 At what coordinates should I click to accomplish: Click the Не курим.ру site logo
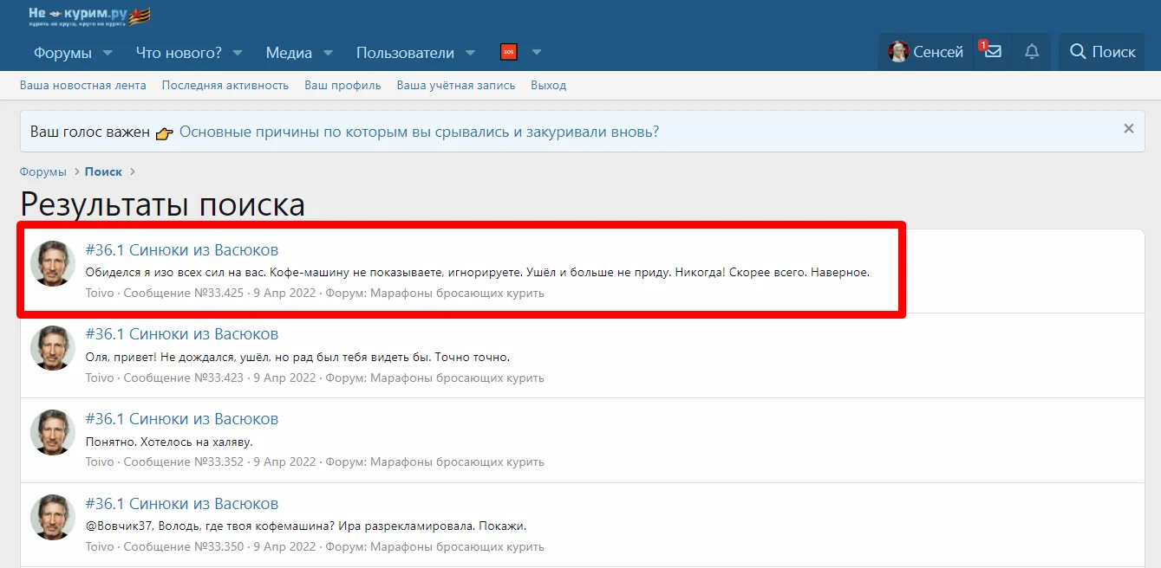[88, 16]
